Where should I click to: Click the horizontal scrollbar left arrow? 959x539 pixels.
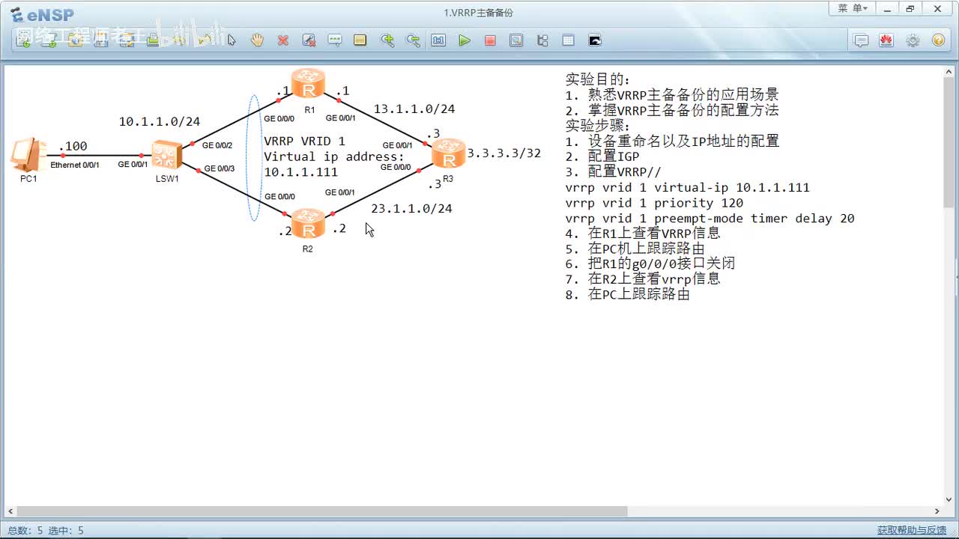pos(10,511)
